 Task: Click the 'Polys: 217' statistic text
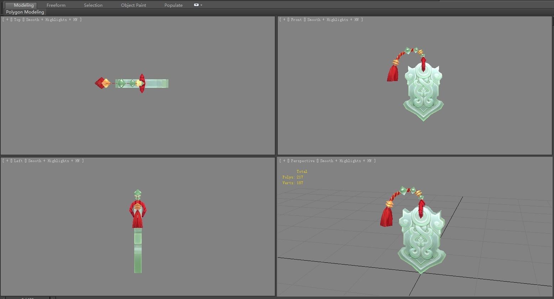pyautogui.click(x=293, y=177)
